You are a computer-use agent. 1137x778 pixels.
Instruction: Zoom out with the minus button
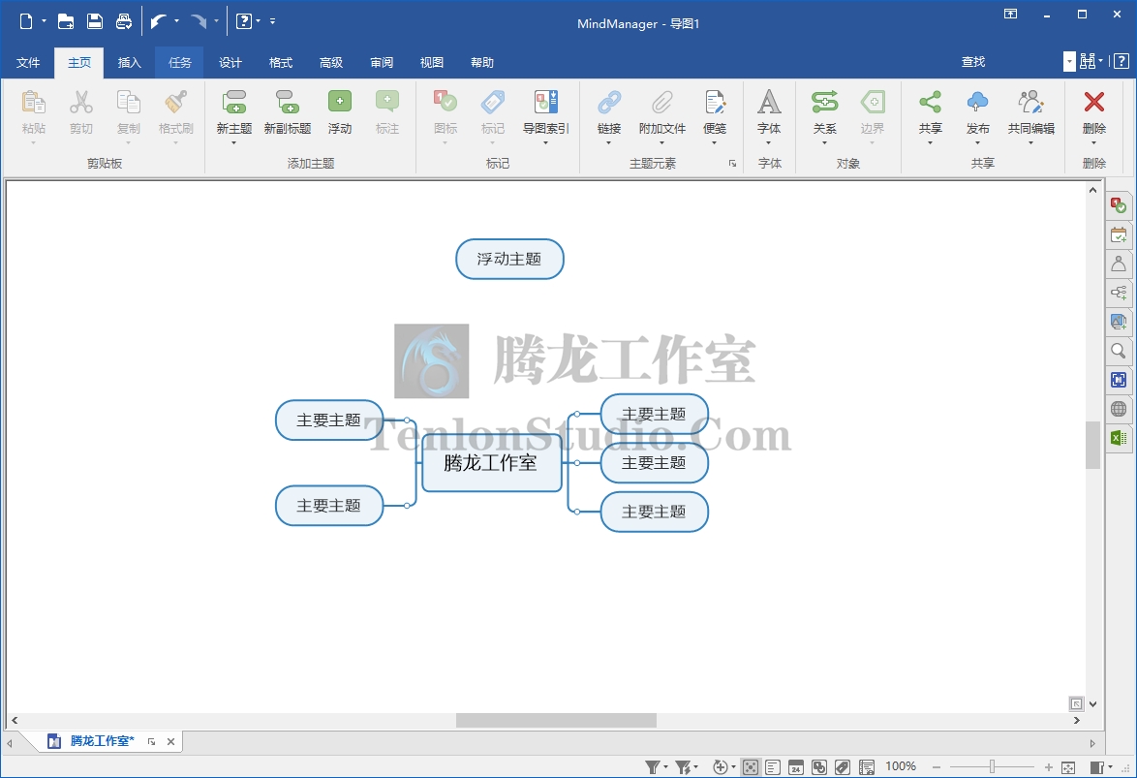coord(937,767)
